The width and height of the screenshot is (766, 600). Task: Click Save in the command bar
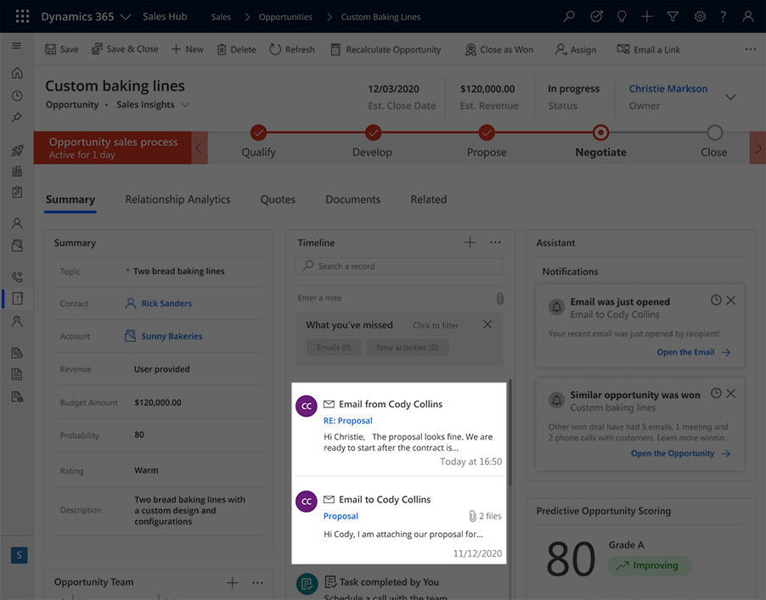(x=61, y=49)
